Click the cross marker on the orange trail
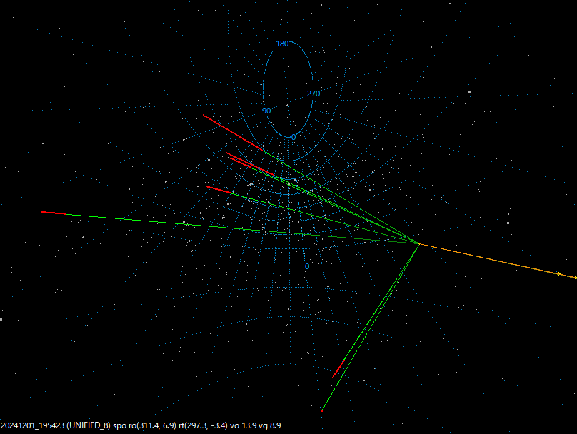Viewport: 577px width, 434px height. tap(558, 272)
